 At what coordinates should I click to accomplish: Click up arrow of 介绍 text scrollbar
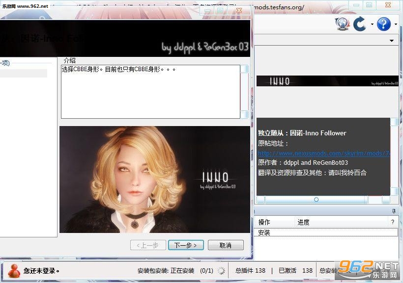[x=244, y=69]
